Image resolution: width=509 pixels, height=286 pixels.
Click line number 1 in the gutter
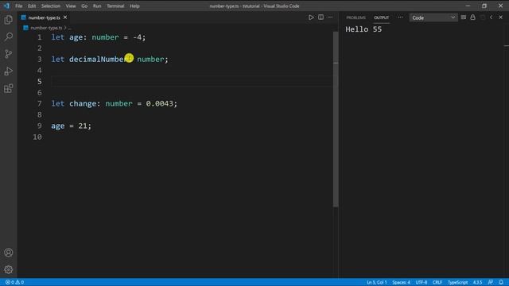tap(39, 37)
